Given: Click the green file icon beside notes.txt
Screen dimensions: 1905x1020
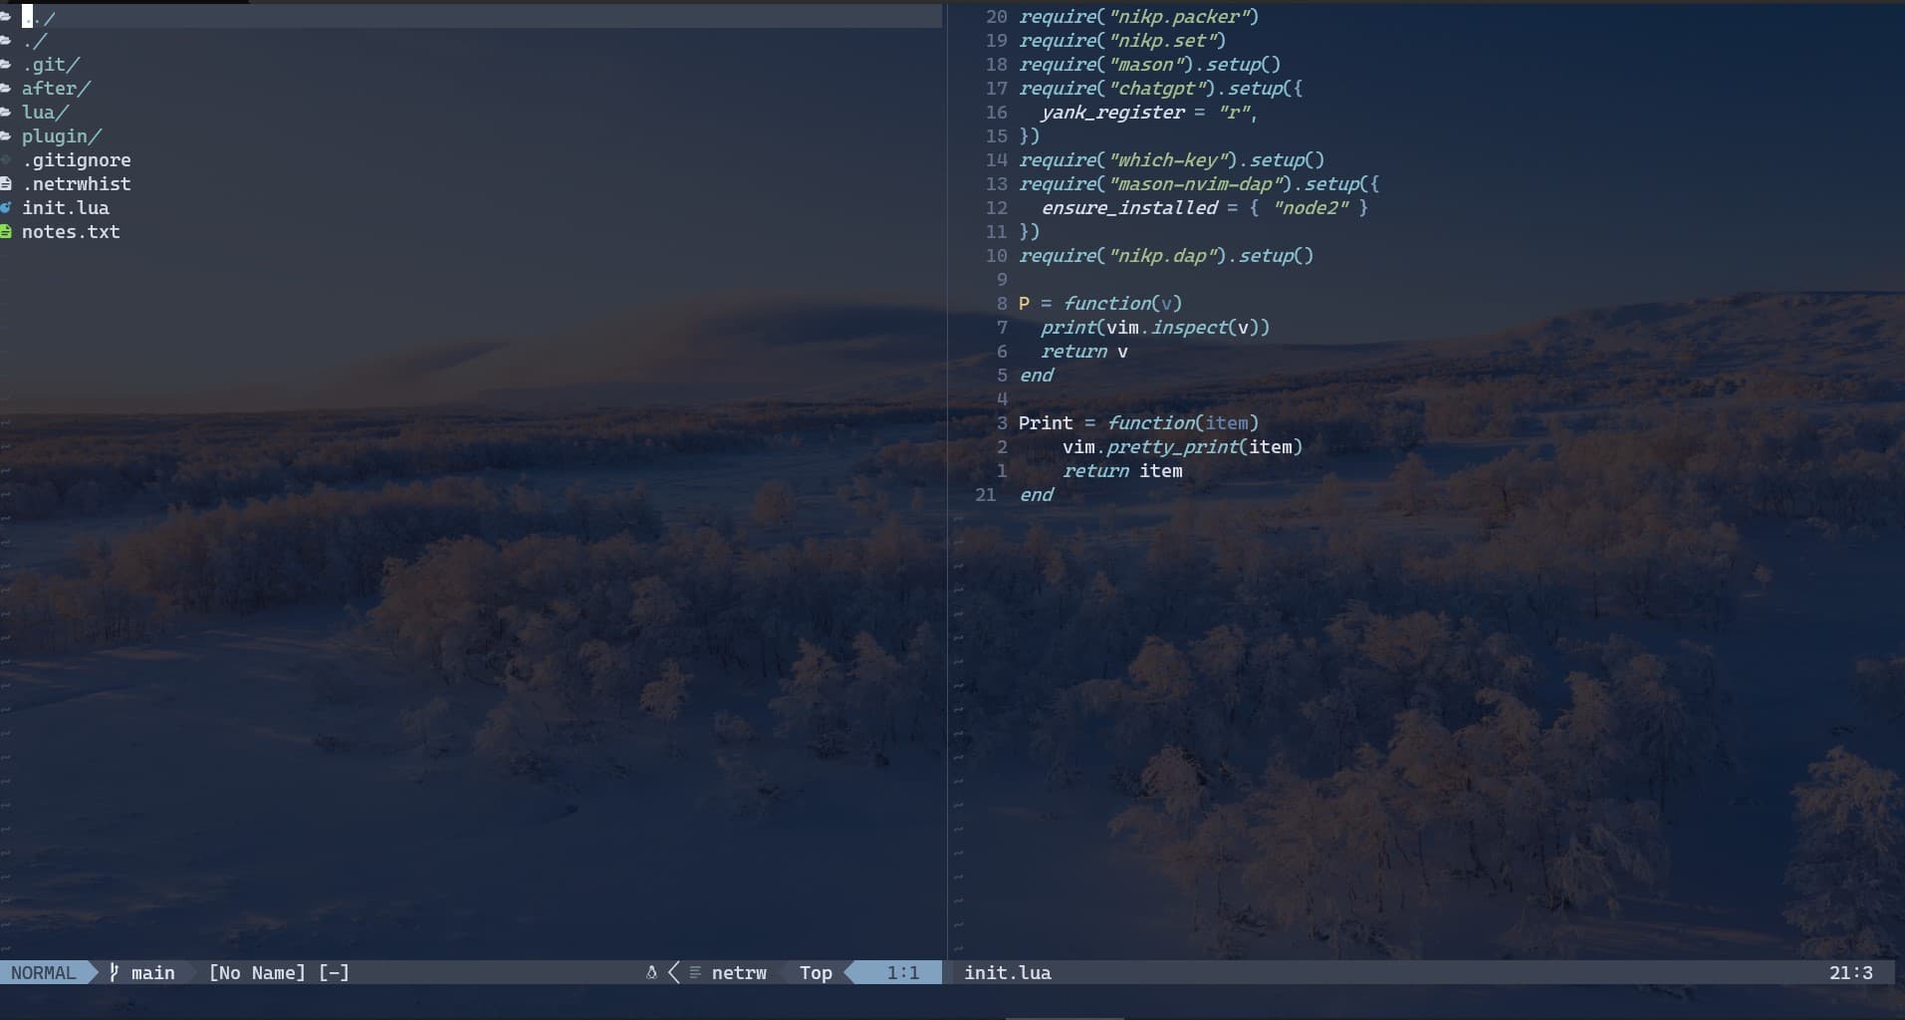Looking at the screenshot, I should click(x=7, y=232).
